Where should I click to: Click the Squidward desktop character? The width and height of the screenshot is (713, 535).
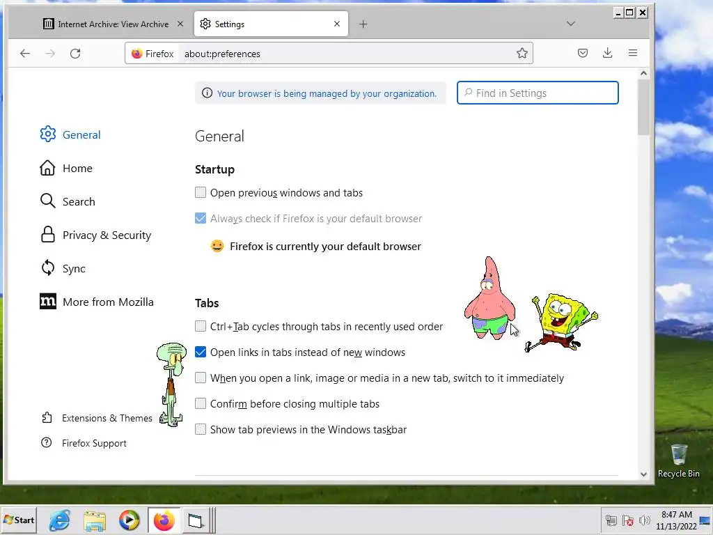(171, 385)
